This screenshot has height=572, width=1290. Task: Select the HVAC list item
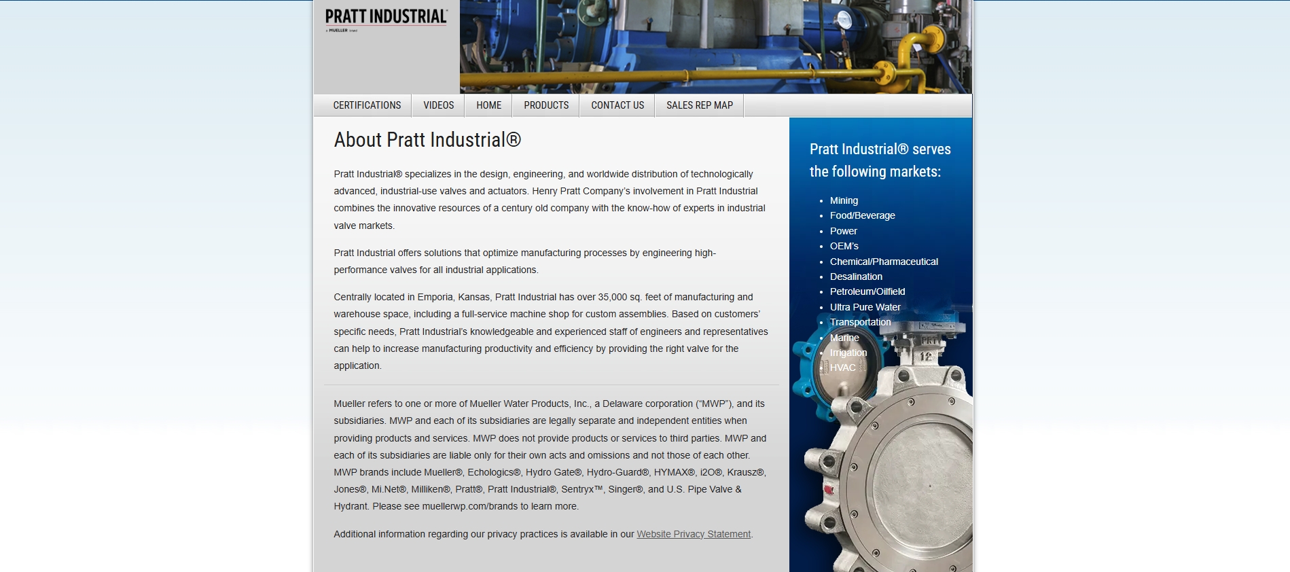coord(842,368)
